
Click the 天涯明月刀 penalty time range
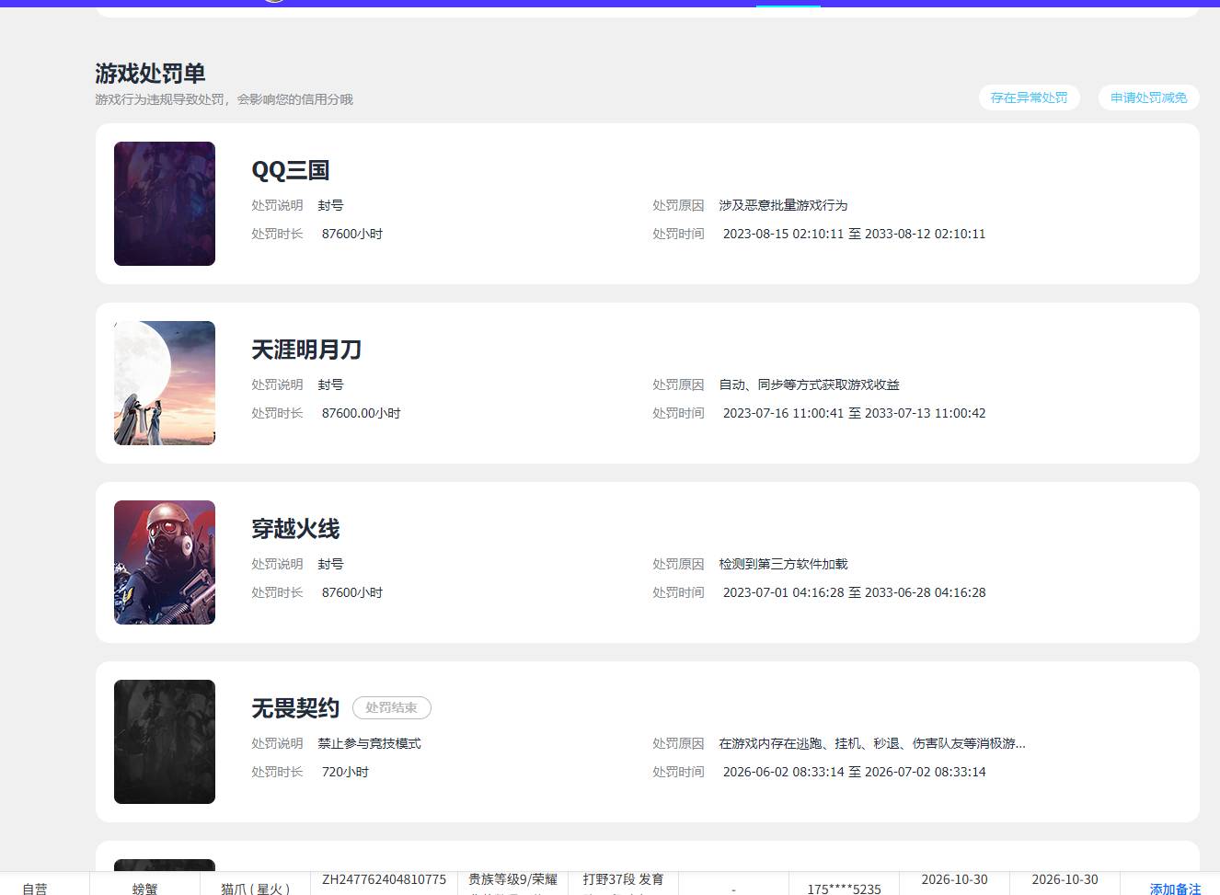pos(854,413)
